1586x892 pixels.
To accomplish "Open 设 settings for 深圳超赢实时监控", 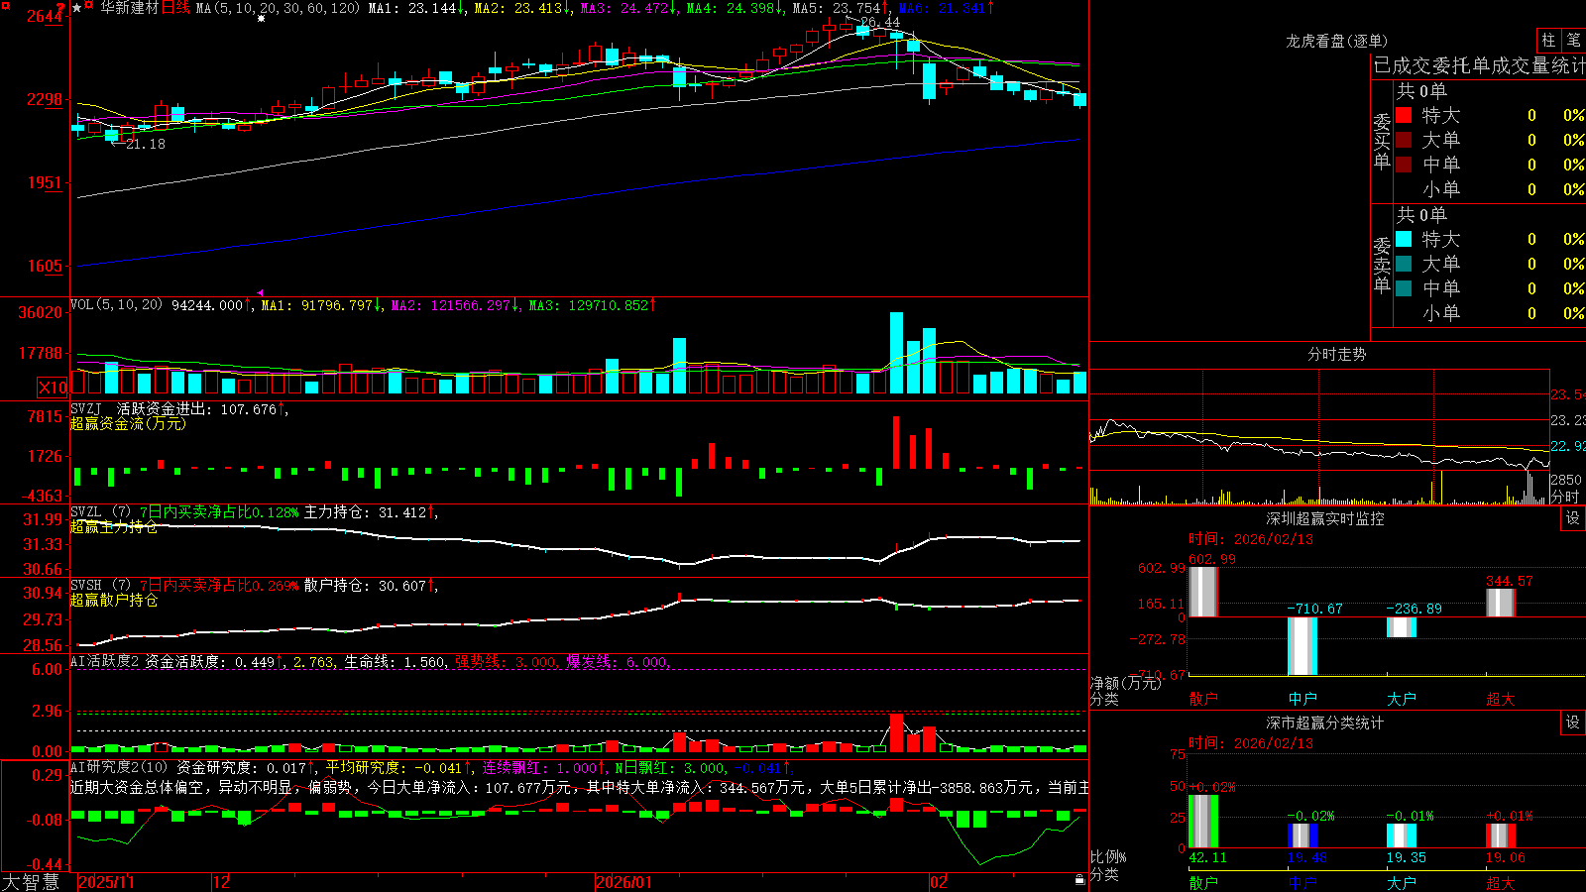I will (1573, 518).
